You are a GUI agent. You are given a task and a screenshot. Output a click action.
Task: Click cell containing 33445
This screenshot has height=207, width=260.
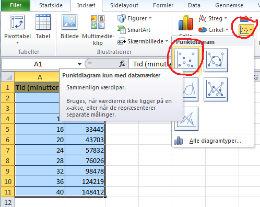(x=85, y=129)
